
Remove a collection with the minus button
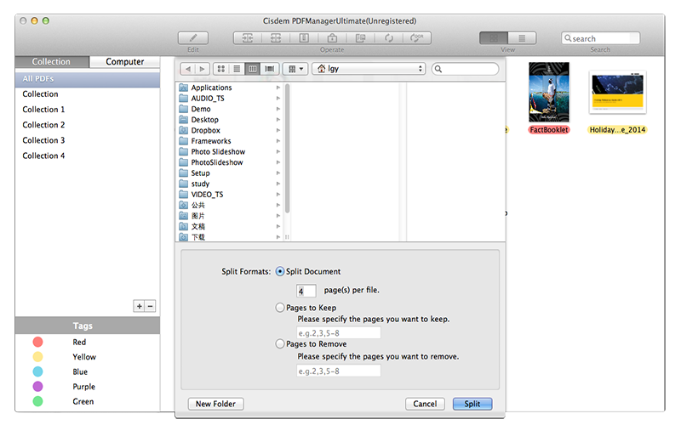pyautogui.click(x=151, y=306)
